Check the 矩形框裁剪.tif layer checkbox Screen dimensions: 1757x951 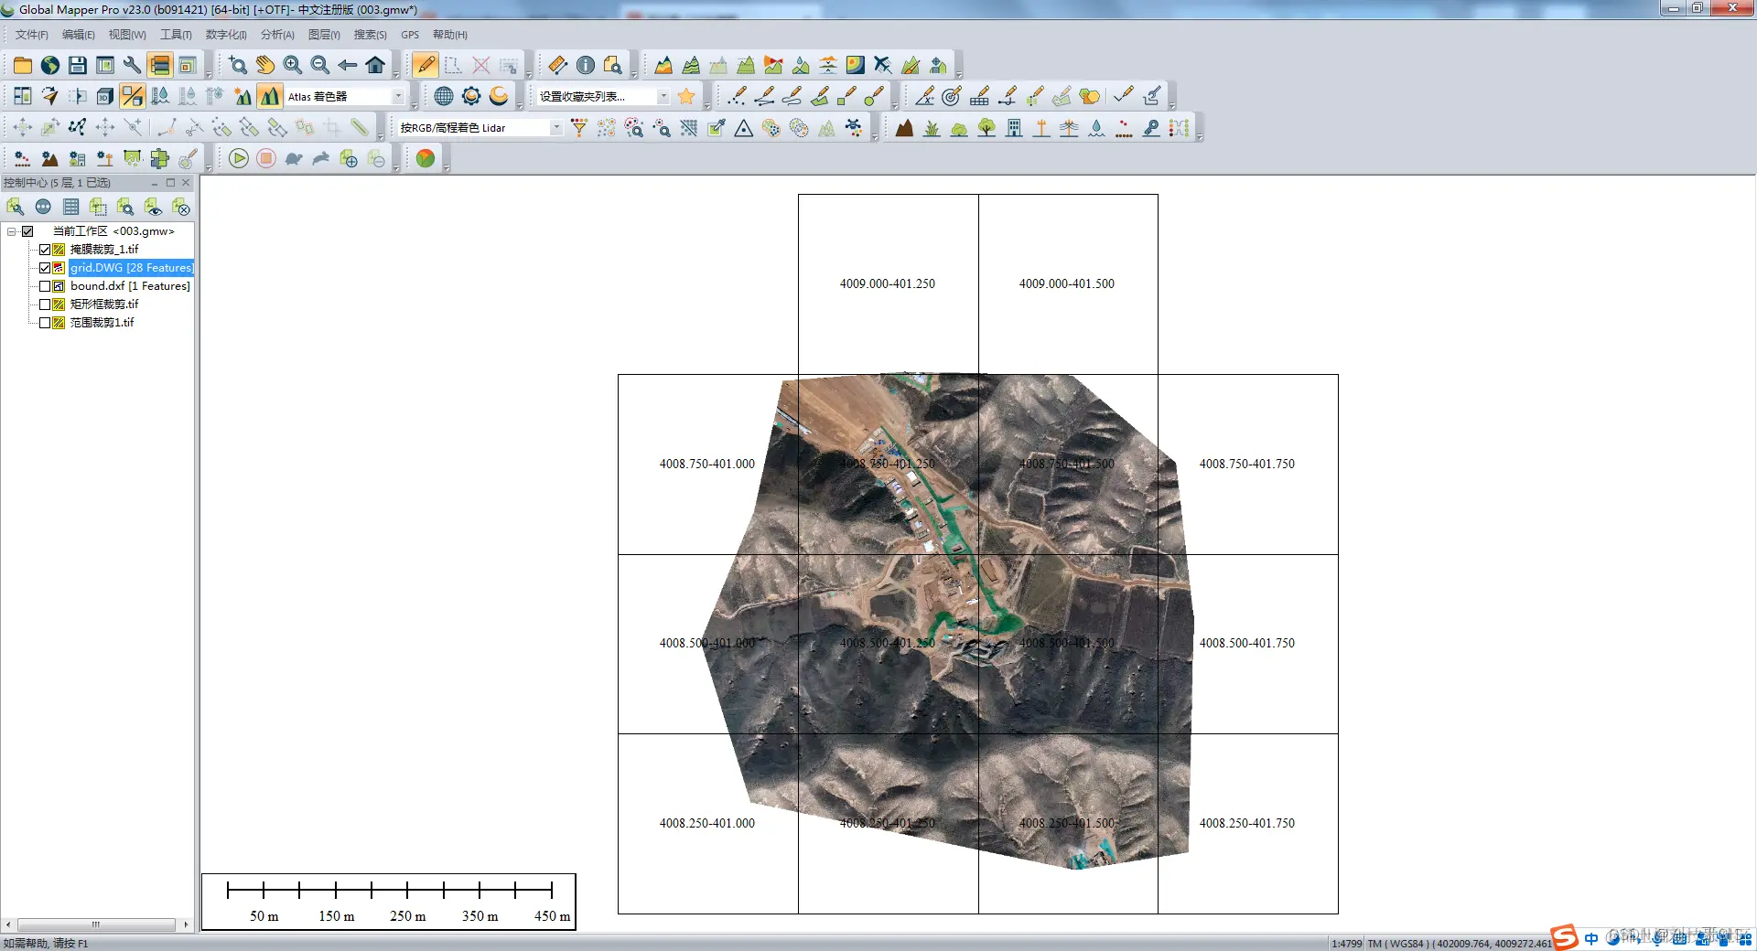(45, 305)
